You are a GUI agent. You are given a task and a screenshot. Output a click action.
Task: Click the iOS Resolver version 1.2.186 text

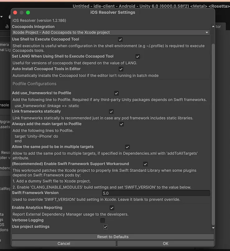[39, 21]
